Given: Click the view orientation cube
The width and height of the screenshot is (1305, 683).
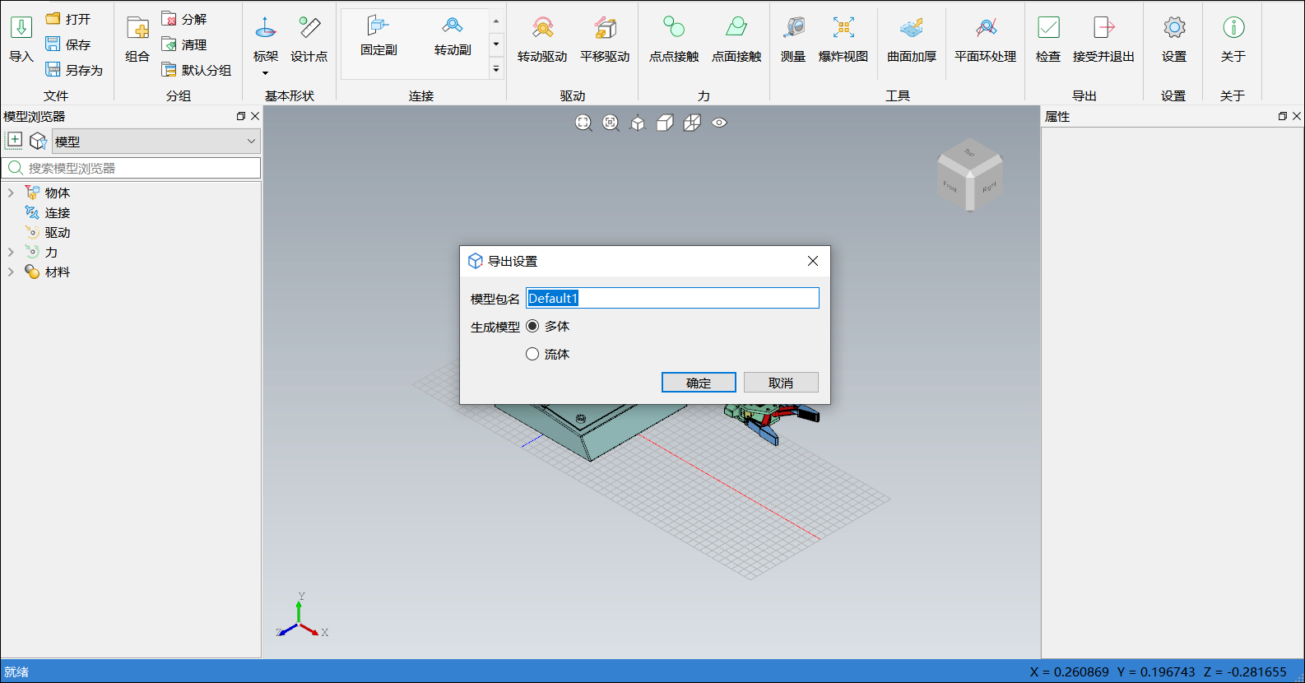Looking at the screenshot, I should pyautogui.click(x=970, y=174).
